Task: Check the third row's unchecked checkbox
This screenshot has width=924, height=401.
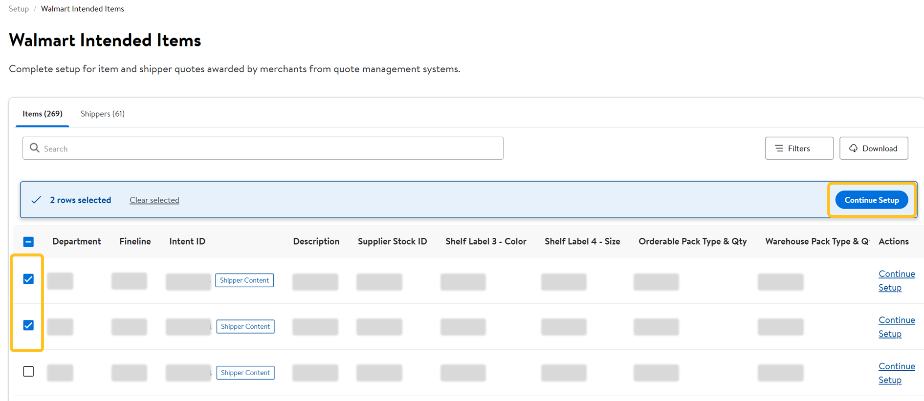Action: 28,372
